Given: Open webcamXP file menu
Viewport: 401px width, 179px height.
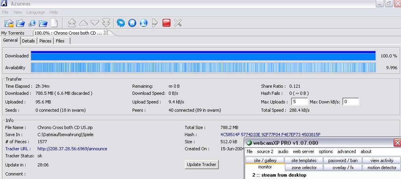Looking at the screenshot, I should (249, 151).
